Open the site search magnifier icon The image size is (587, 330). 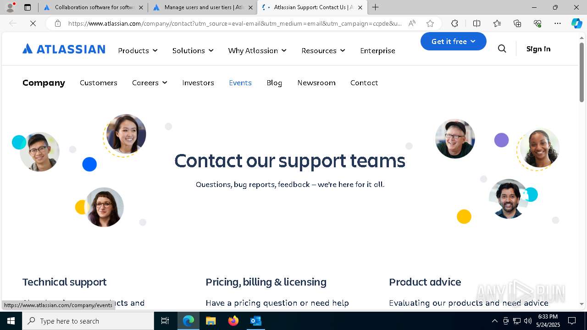point(502,49)
